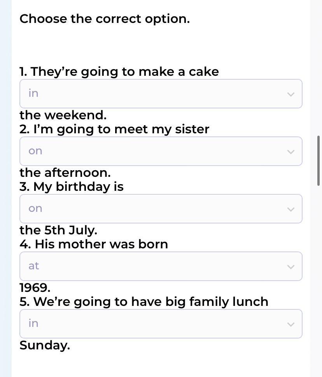This screenshot has height=377, width=322.
Task: Open the dropdown after "make a cake"
Action: 161,94
